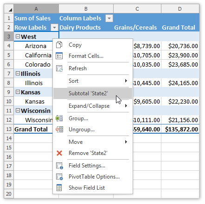Screen dimensions: 205x204
Task: Click the Colorado row label cell
Action: (33, 64)
